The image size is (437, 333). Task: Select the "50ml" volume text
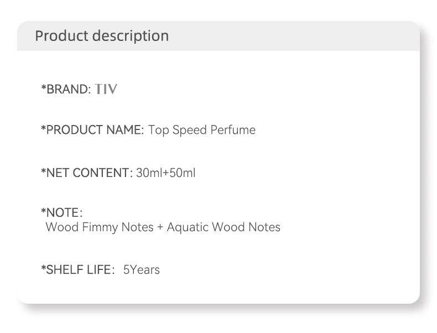pos(182,173)
